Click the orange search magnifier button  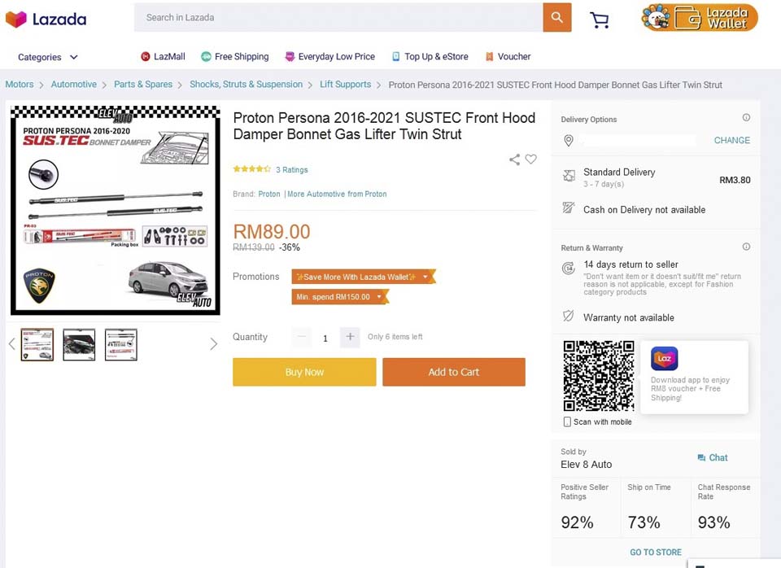pos(556,17)
